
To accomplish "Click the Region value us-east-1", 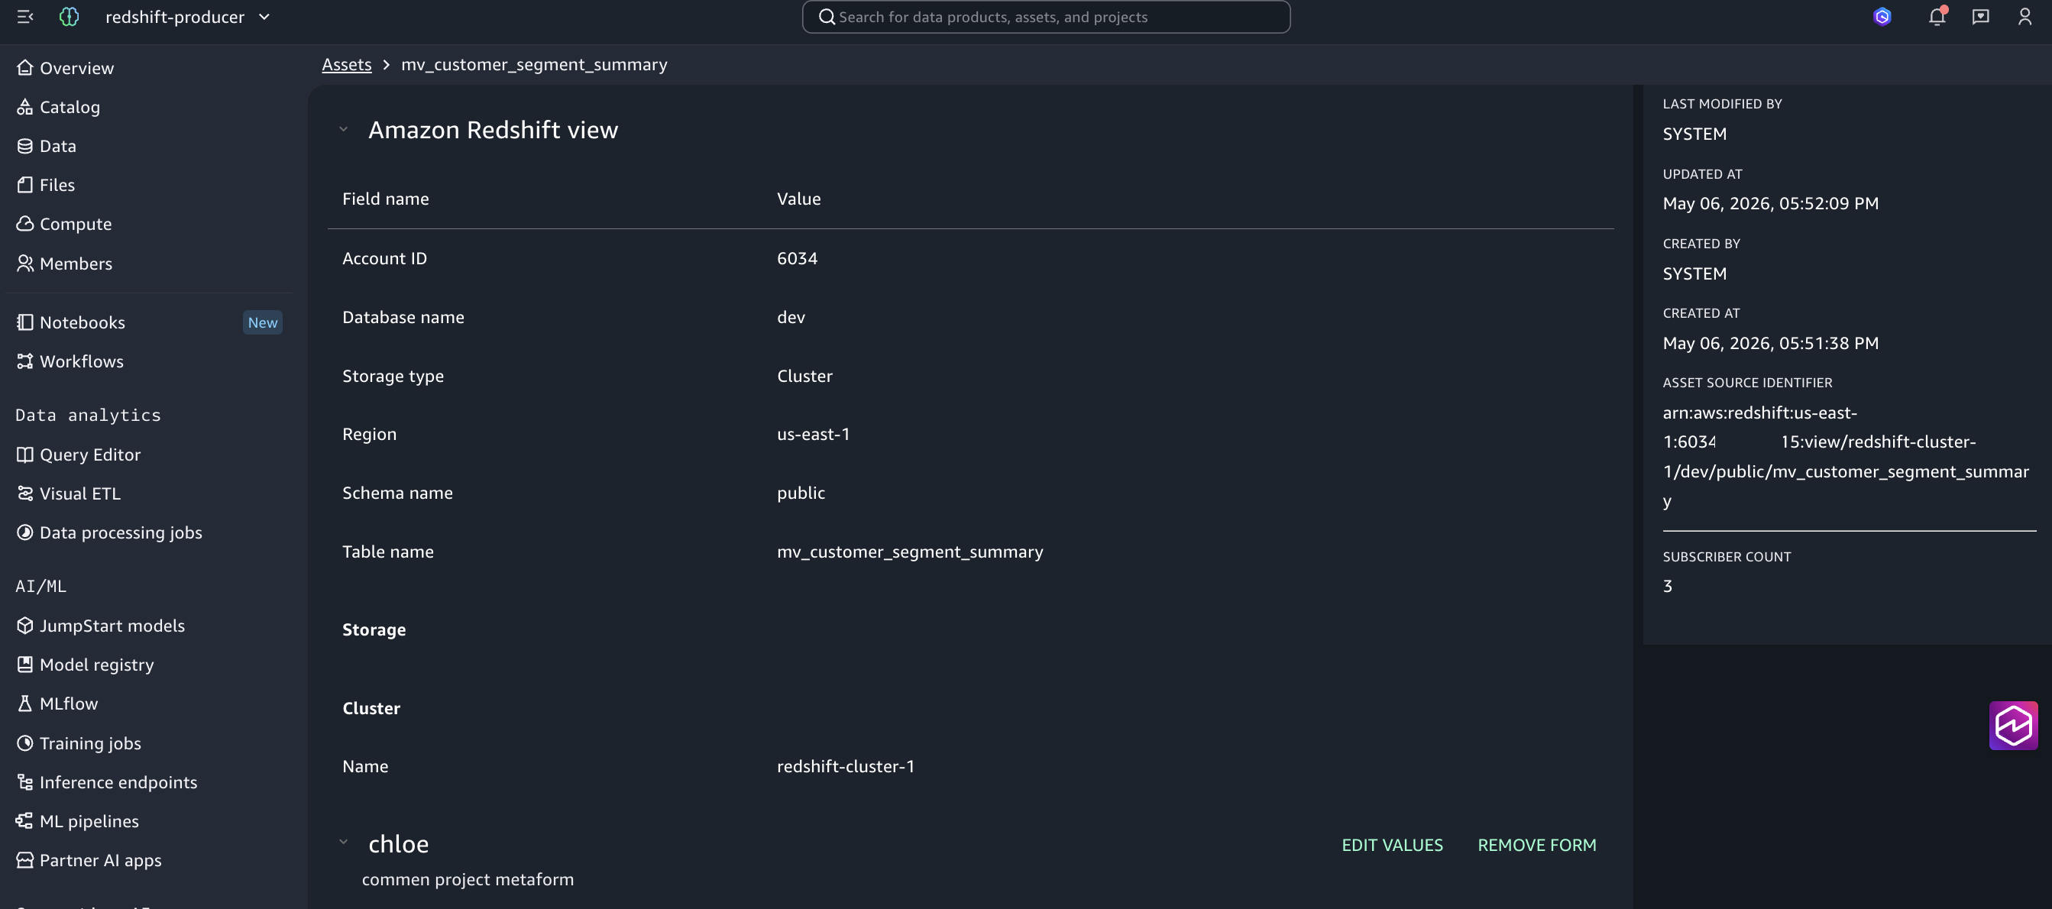I will tap(814, 434).
